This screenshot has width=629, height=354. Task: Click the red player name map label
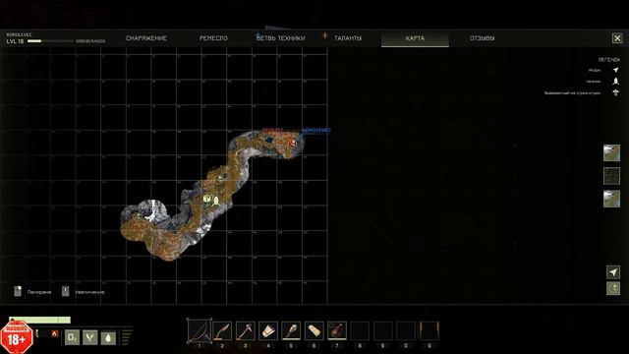click(x=273, y=130)
